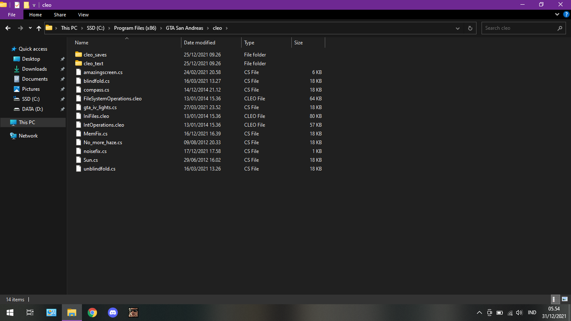Open Desktop in navigation pane
This screenshot has height=321, width=571.
[31, 59]
